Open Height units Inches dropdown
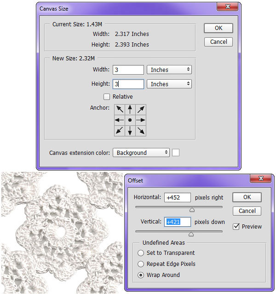 [x=169, y=84]
